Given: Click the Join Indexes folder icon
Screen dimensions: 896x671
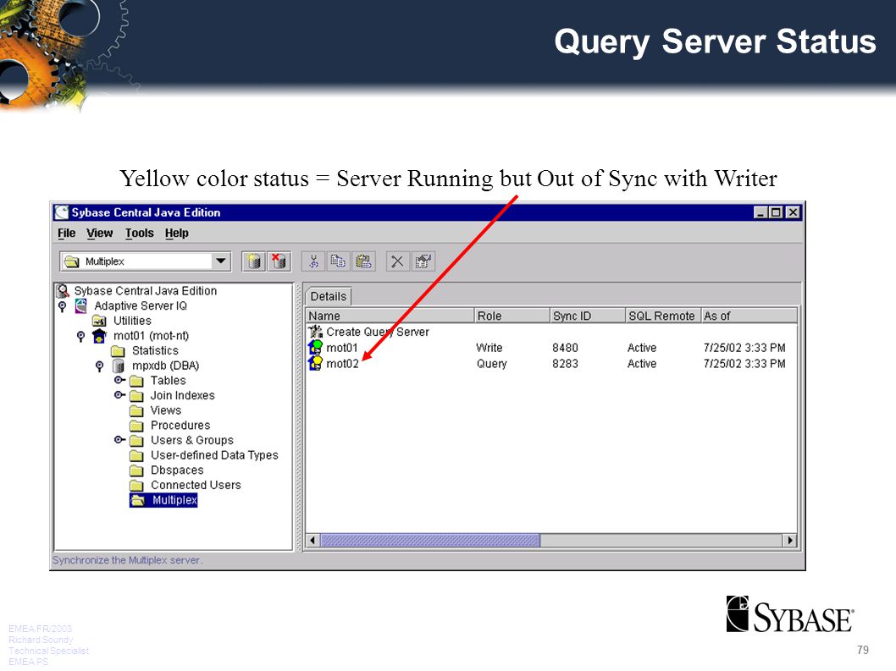Looking at the screenshot, I should (x=136, y=396).
